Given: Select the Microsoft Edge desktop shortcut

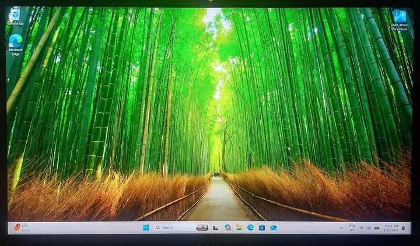Looking at the screenshot, I should pos(16,45).
